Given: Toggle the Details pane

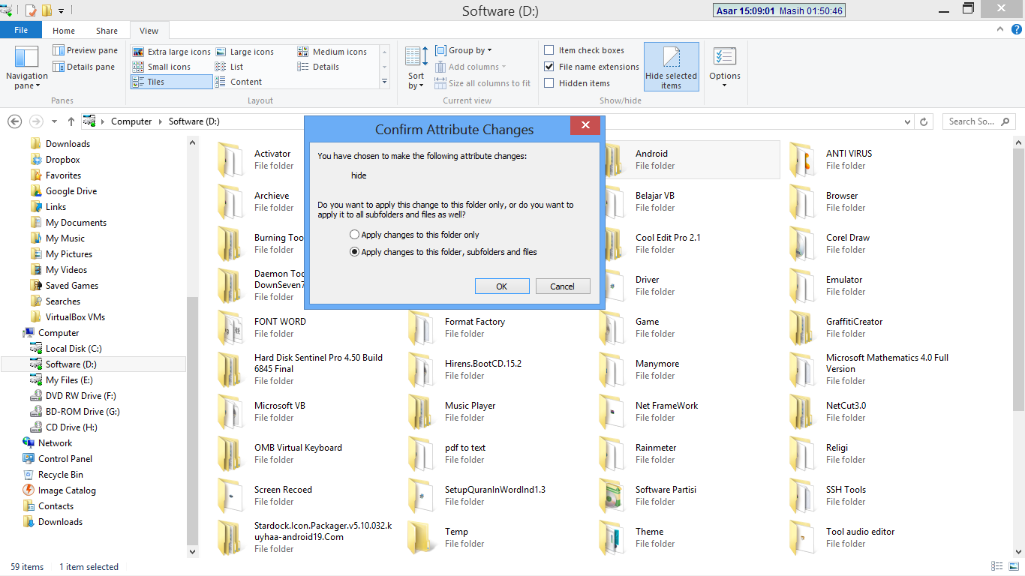Looking at the screenshot, I should click(84, 66).
